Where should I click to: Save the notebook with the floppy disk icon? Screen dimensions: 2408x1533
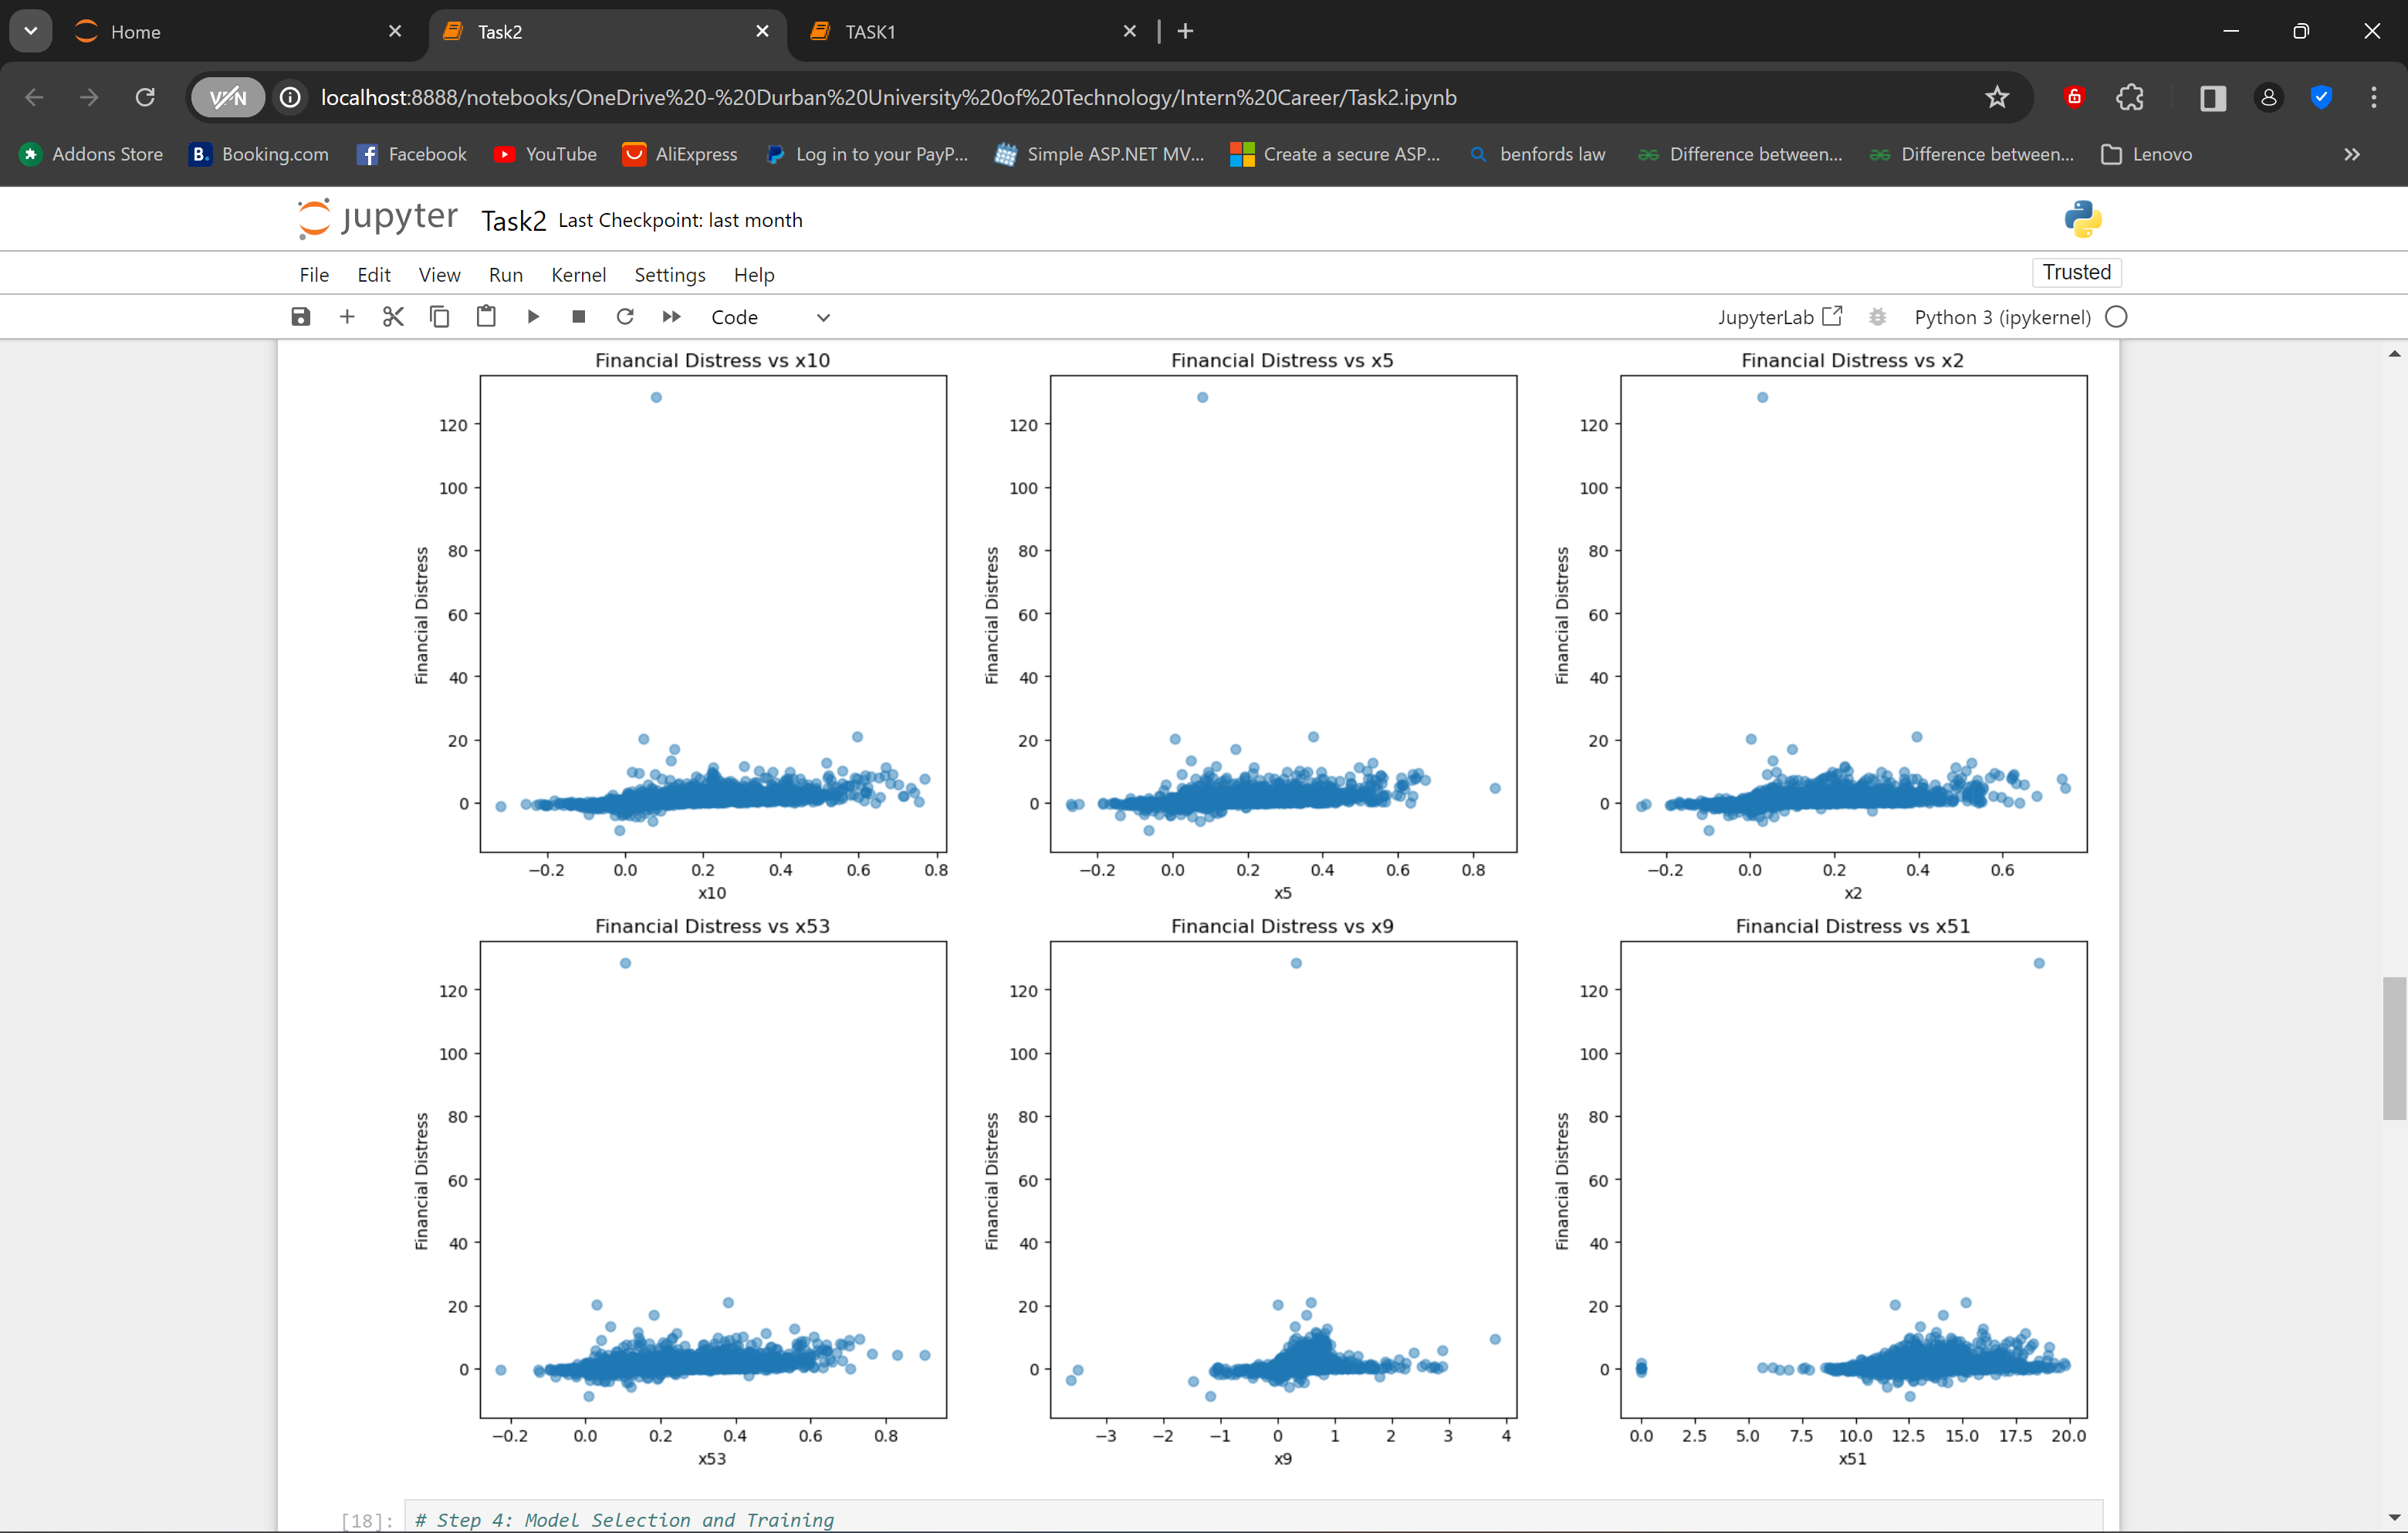[300, 317]
